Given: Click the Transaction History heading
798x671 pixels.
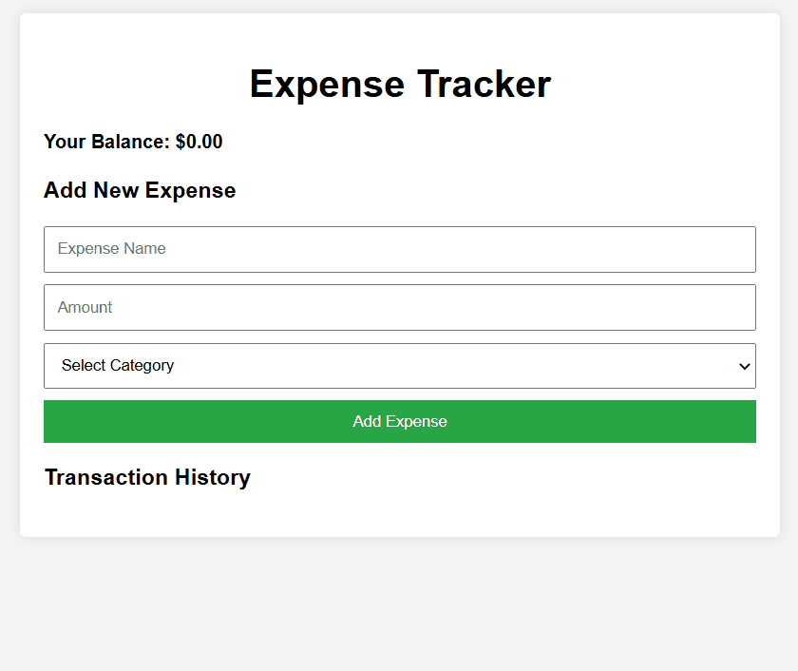Looking at the screenshot, I should coord(147,477).
